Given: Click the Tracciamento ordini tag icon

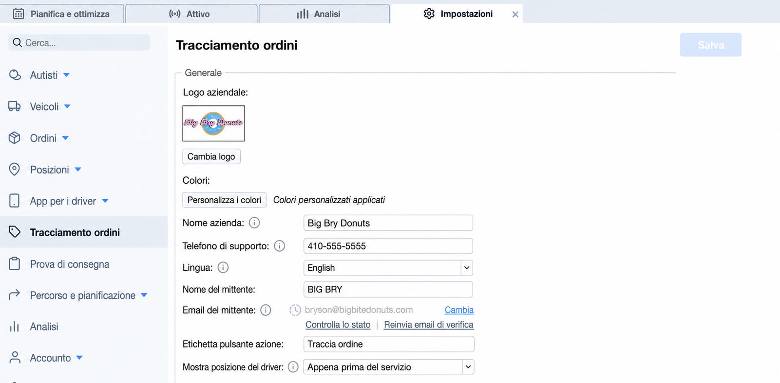Looking at the screenshot, I should tap(15, 232).
